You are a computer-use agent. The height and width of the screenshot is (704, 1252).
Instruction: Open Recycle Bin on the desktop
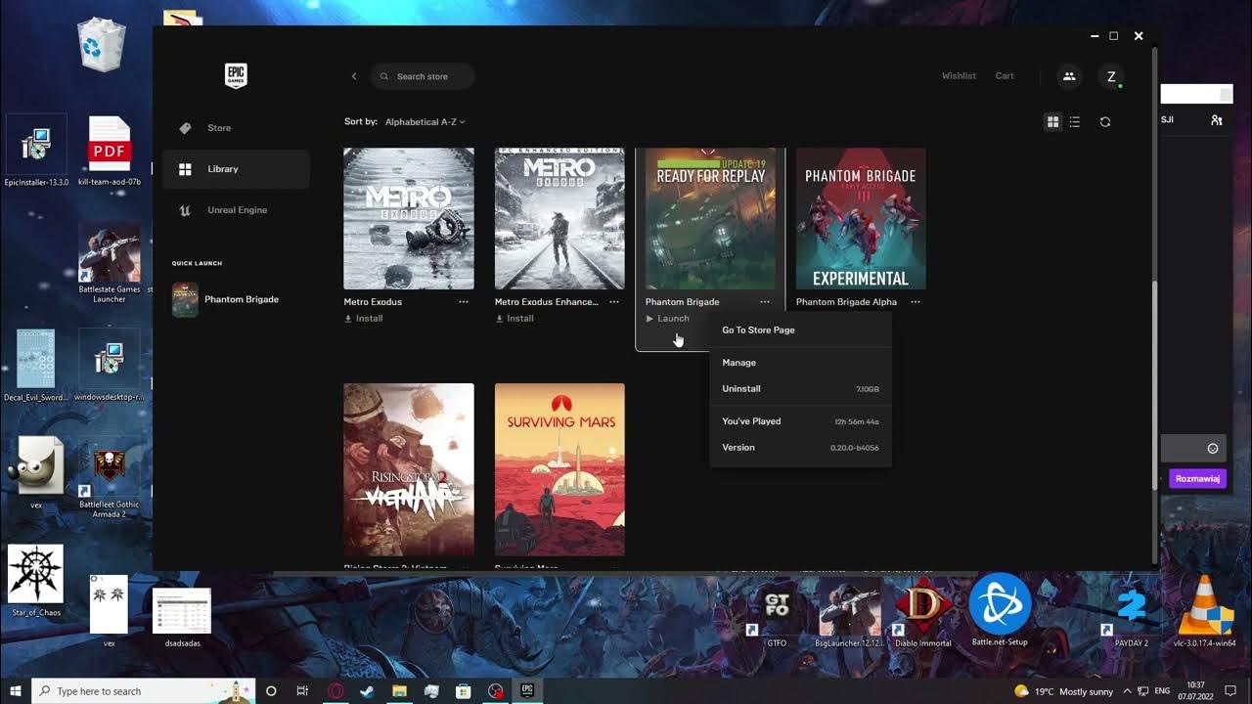point(102,44)
